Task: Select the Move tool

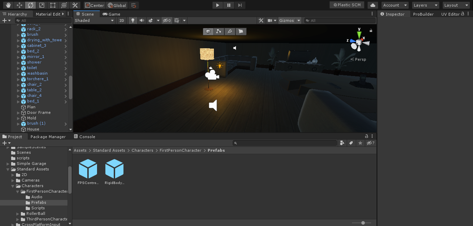Action: [19, 5]
